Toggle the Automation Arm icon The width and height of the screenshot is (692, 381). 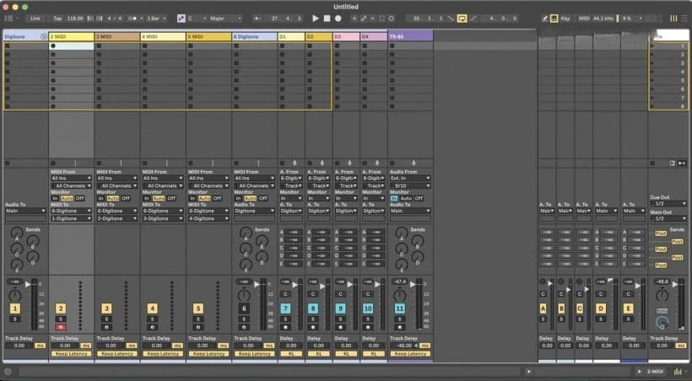coord(363,19)
